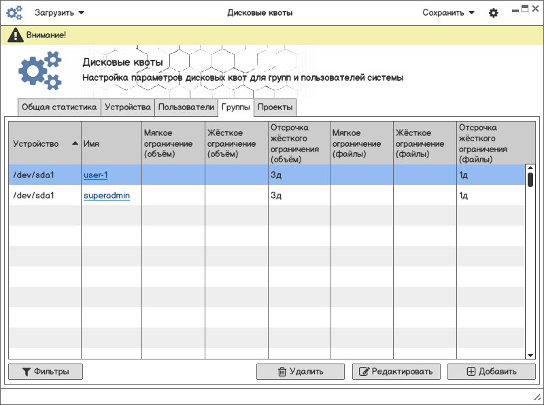Sort table by Устройство column
544x405 pixels.
(x=45, y=144)
